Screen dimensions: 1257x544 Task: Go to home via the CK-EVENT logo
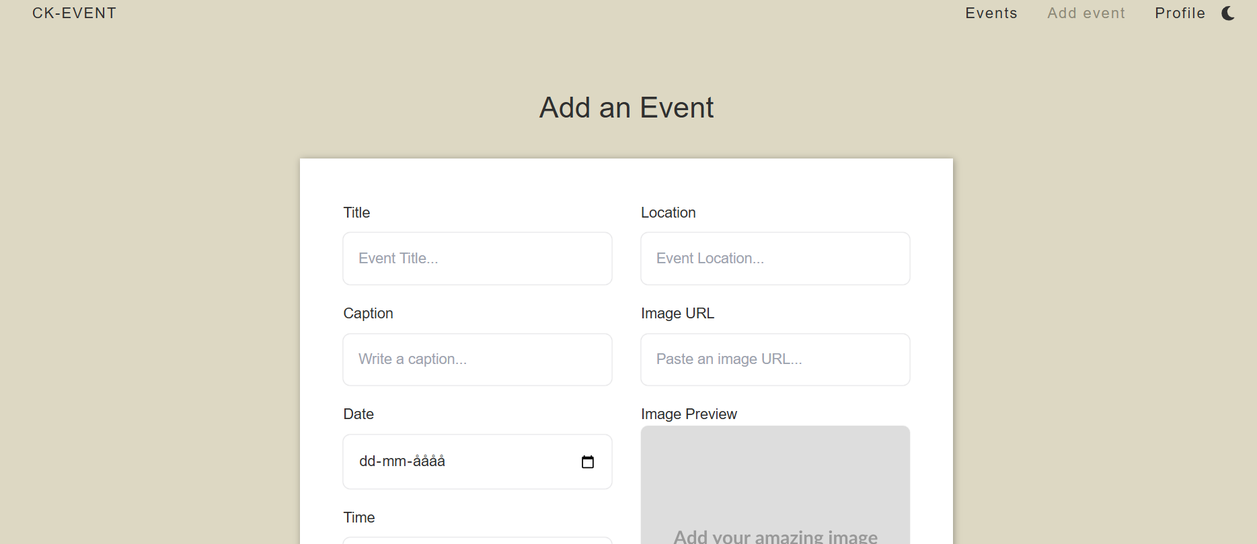pos(74,13)
